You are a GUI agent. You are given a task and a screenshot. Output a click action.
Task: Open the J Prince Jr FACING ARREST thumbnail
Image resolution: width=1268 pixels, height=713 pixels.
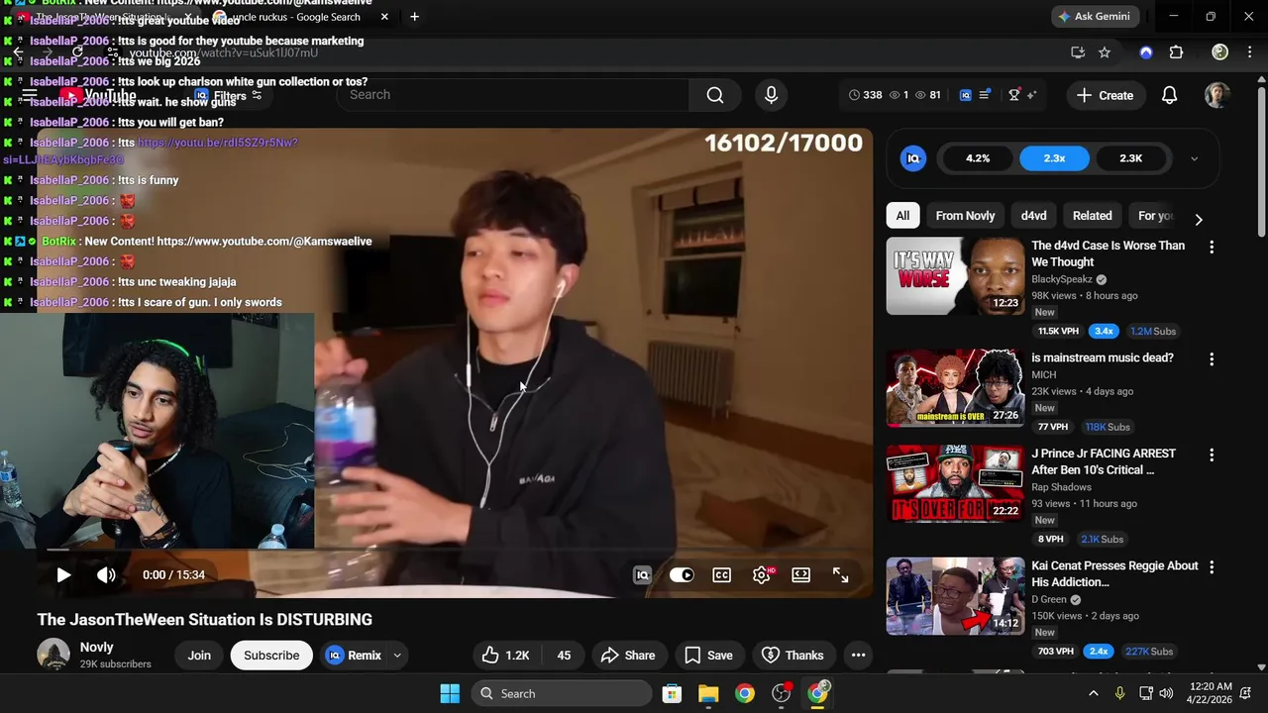pos(955,483)
